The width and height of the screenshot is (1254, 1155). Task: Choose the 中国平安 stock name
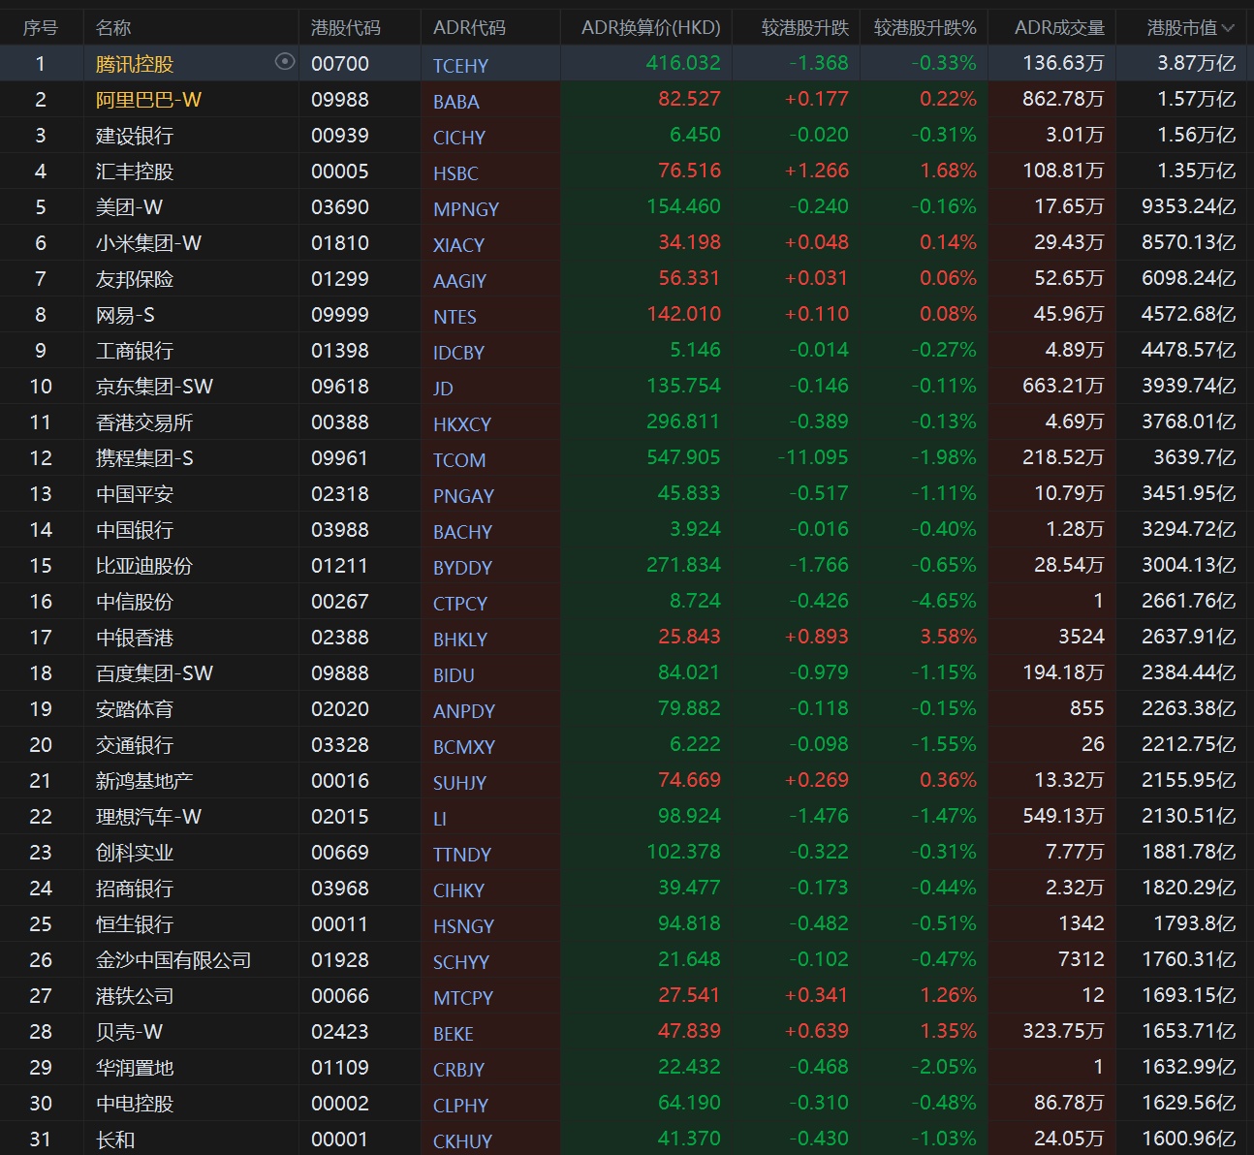[135, 494]
